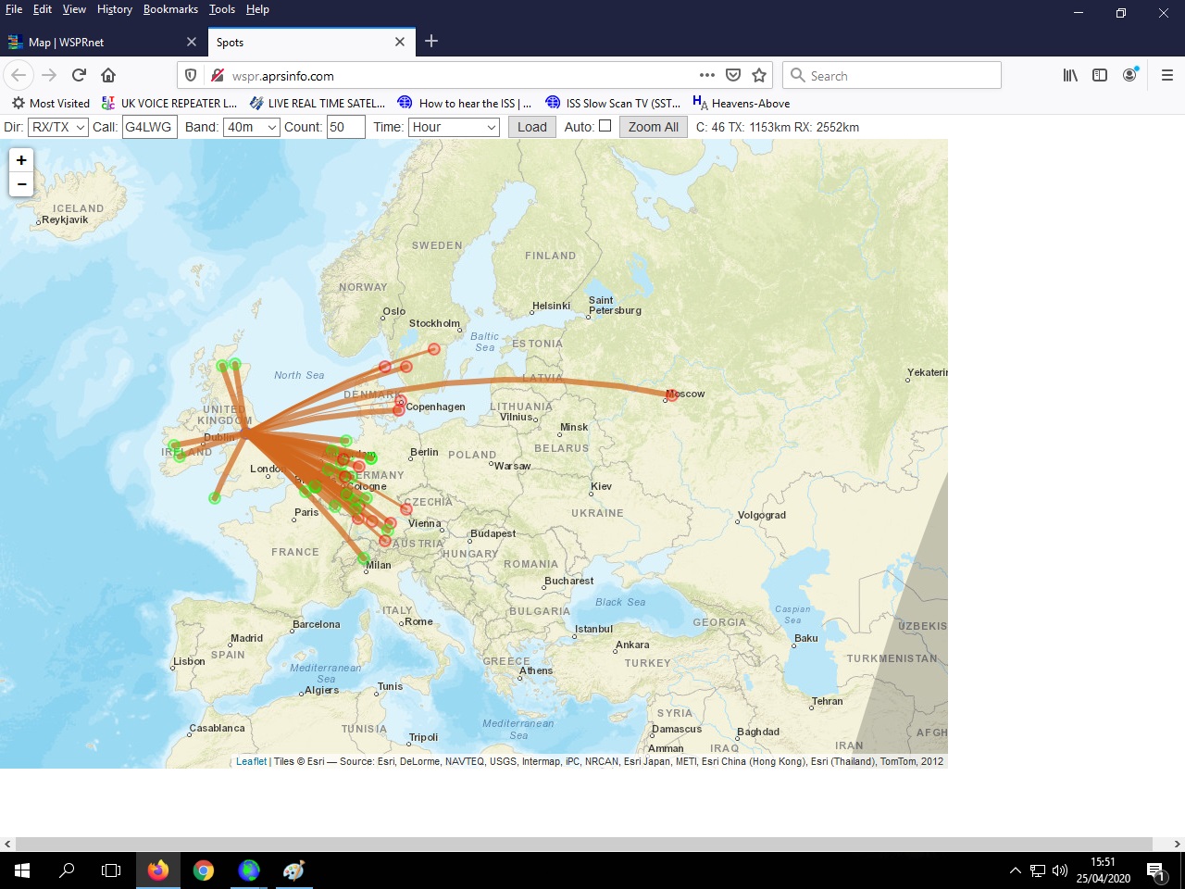Expand the Time Hour dropdown
1185x889 pixels.
(x=454, y=127)
